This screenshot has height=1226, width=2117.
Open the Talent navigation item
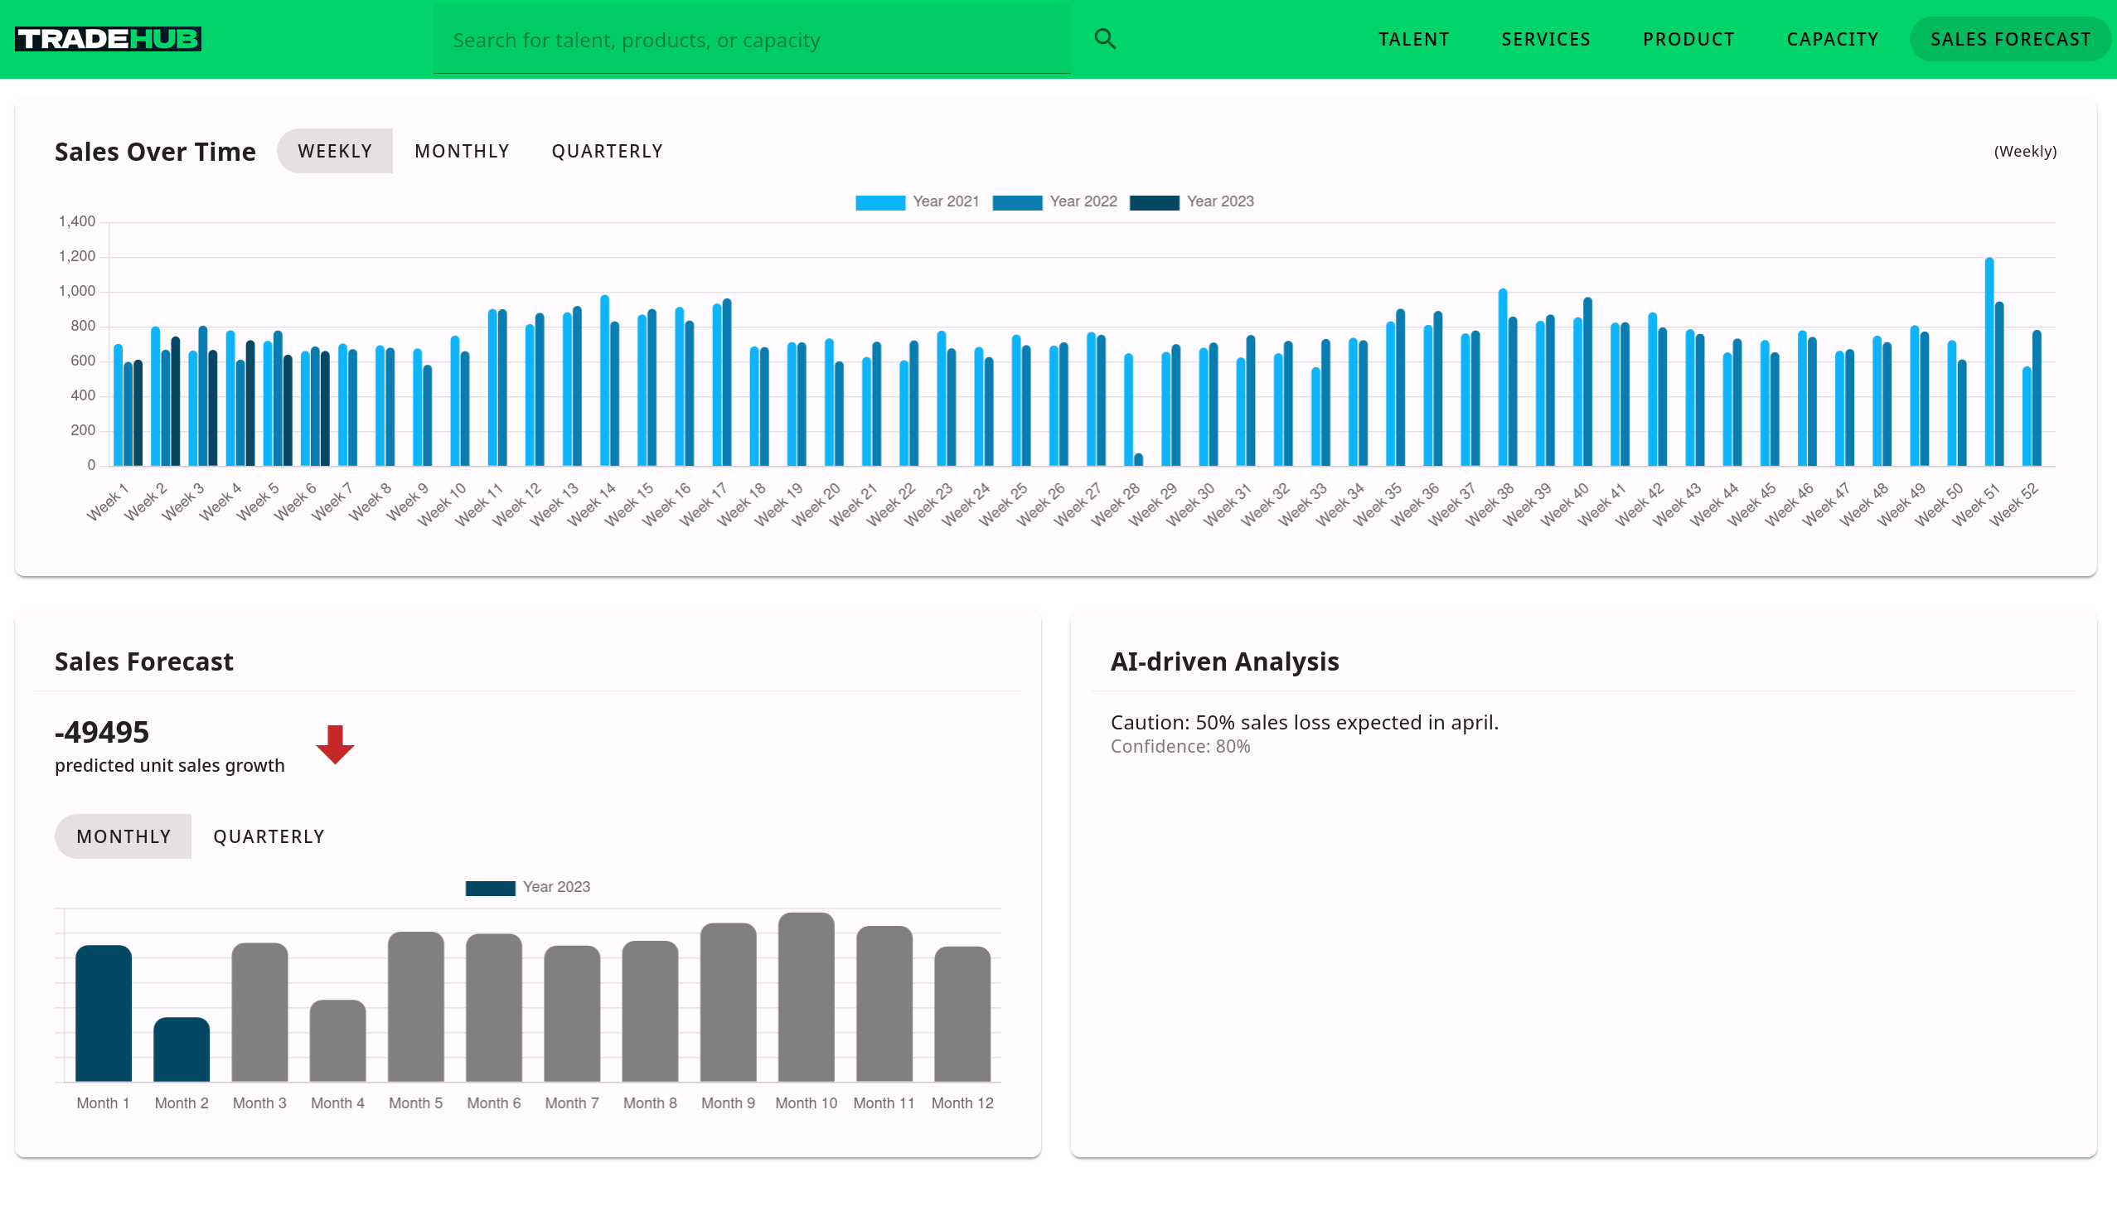coord(1413,40)
